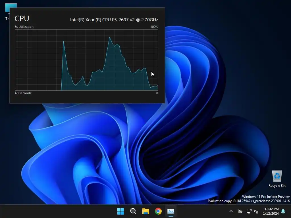
Task: Open notification bell icon
Action: coord(283,211)
